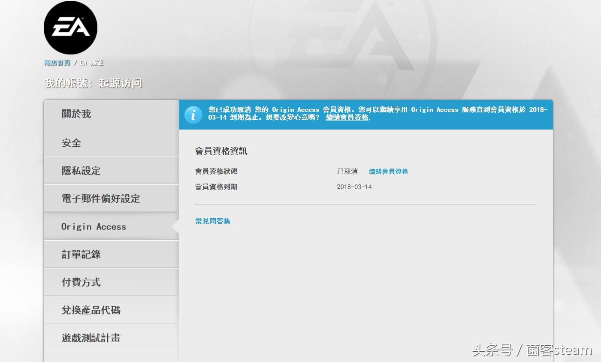Click the EA 帳號 breadcrumb link
This screenshot has width=601, height=362.
91,63
